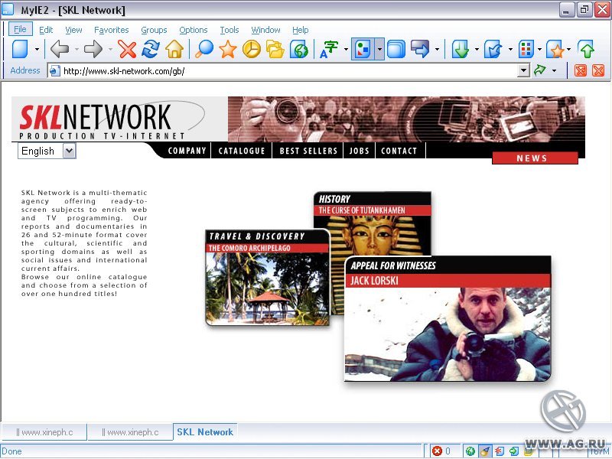612x459 pixels.
Task: Open the address bar history dropdown
Action: coord(523,70)
